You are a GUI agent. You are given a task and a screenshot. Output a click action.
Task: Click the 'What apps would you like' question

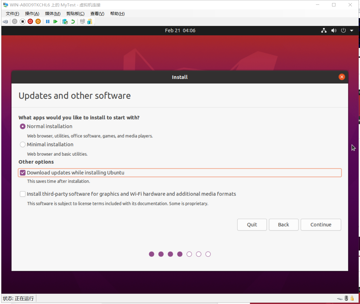tap(79, 118)
